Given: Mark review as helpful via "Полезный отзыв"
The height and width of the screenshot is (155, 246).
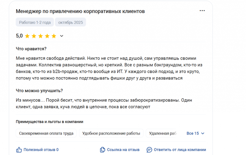Looking at the screenshot, I should pos(41,150).
